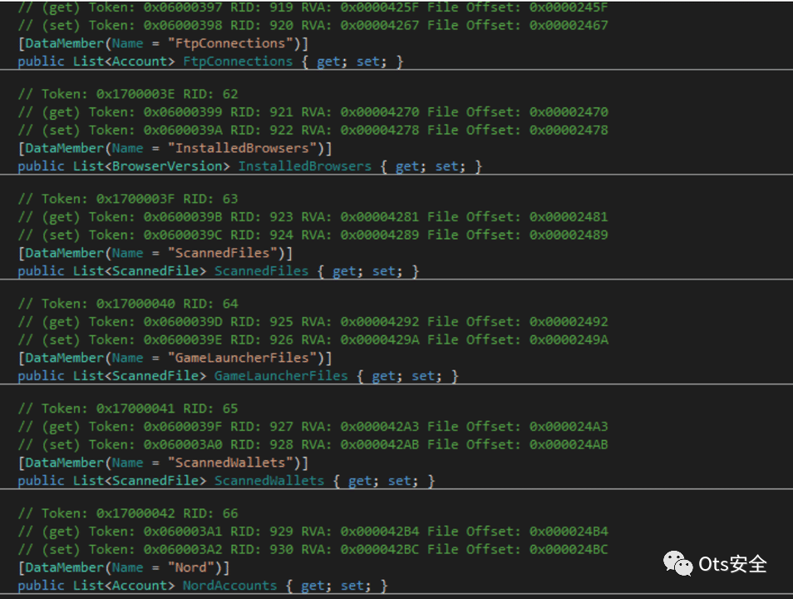Image resolution: width=793 pixels, height=599 pixels.
Task: Click the get accessor of ScannedFiles
Action: click(344, 271)
